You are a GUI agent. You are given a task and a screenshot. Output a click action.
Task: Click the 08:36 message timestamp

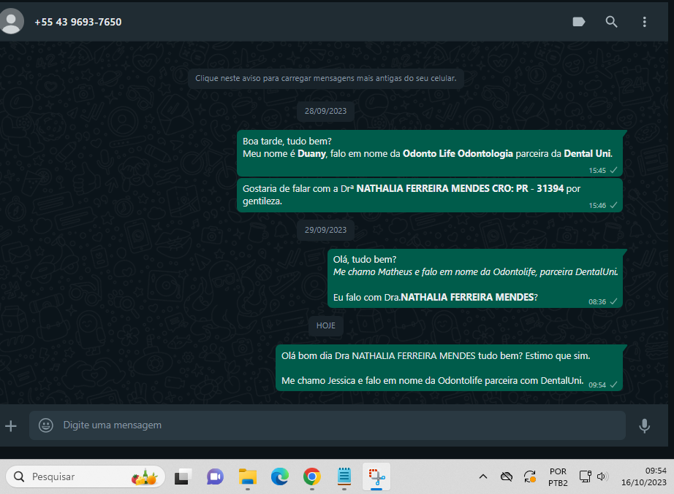click(x=597, y=301)
